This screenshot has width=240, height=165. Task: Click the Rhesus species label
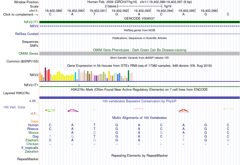(33, 129)
